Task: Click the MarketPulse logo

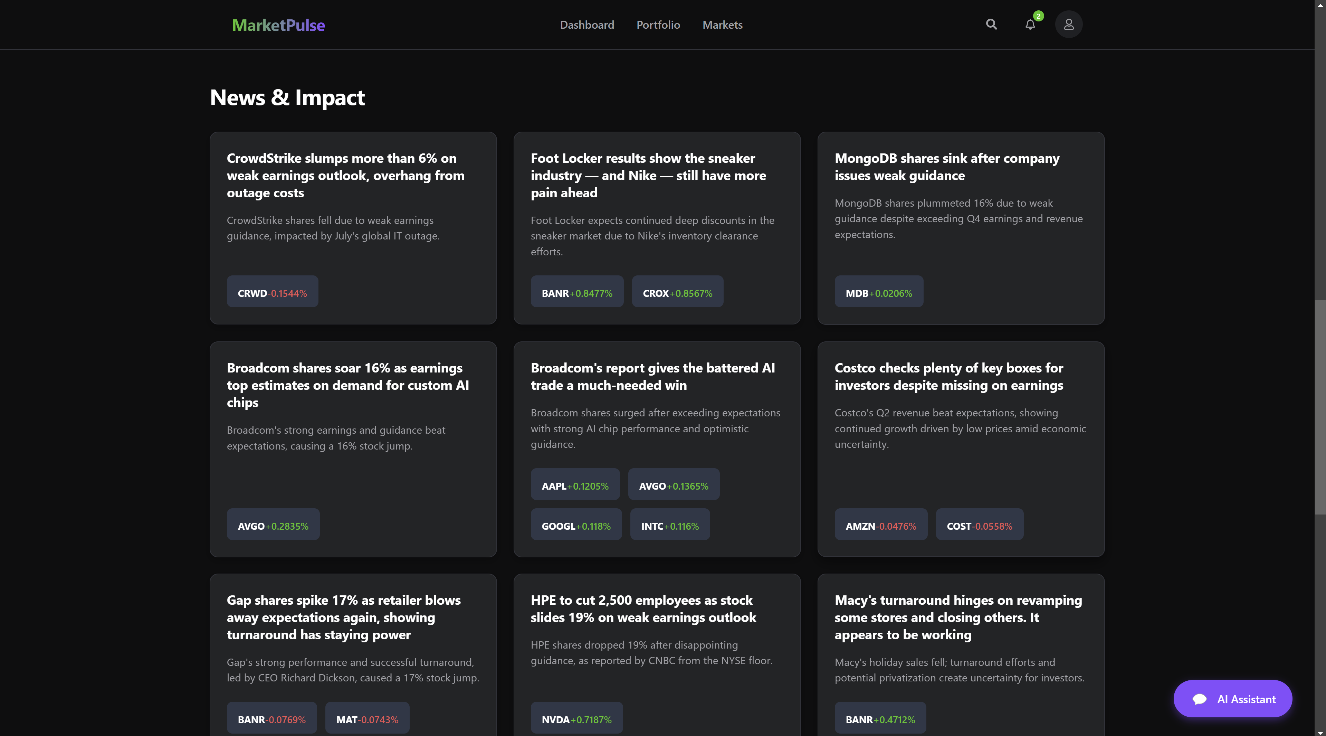Action: point(278,25)
